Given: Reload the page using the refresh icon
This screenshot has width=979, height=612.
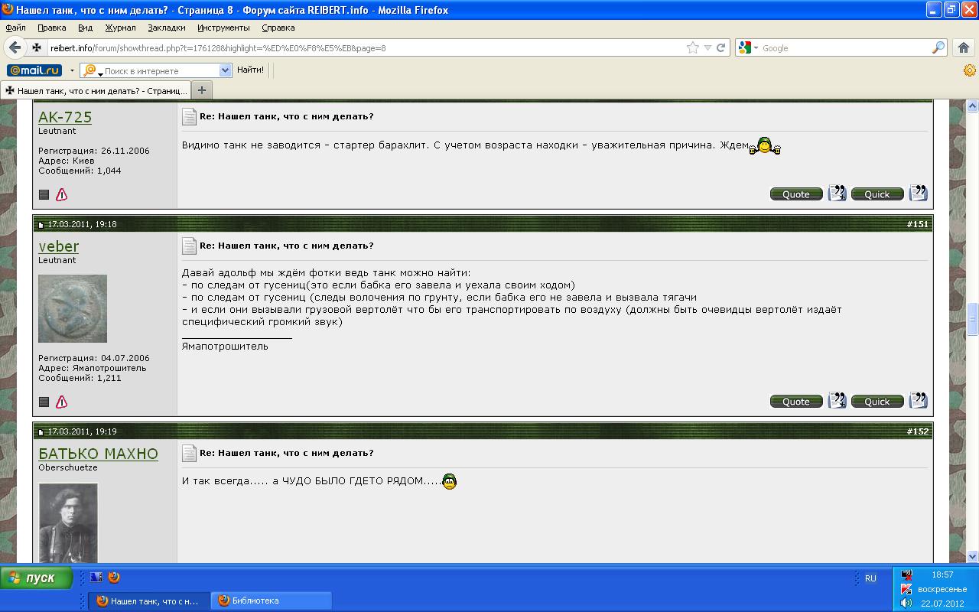Looking at the screenshot, I should [x=720, y=47].
